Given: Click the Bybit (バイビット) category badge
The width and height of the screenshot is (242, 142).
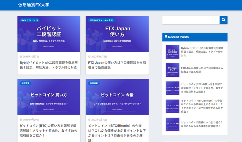Looking at the screenshot, I should [x=30, y=20].
